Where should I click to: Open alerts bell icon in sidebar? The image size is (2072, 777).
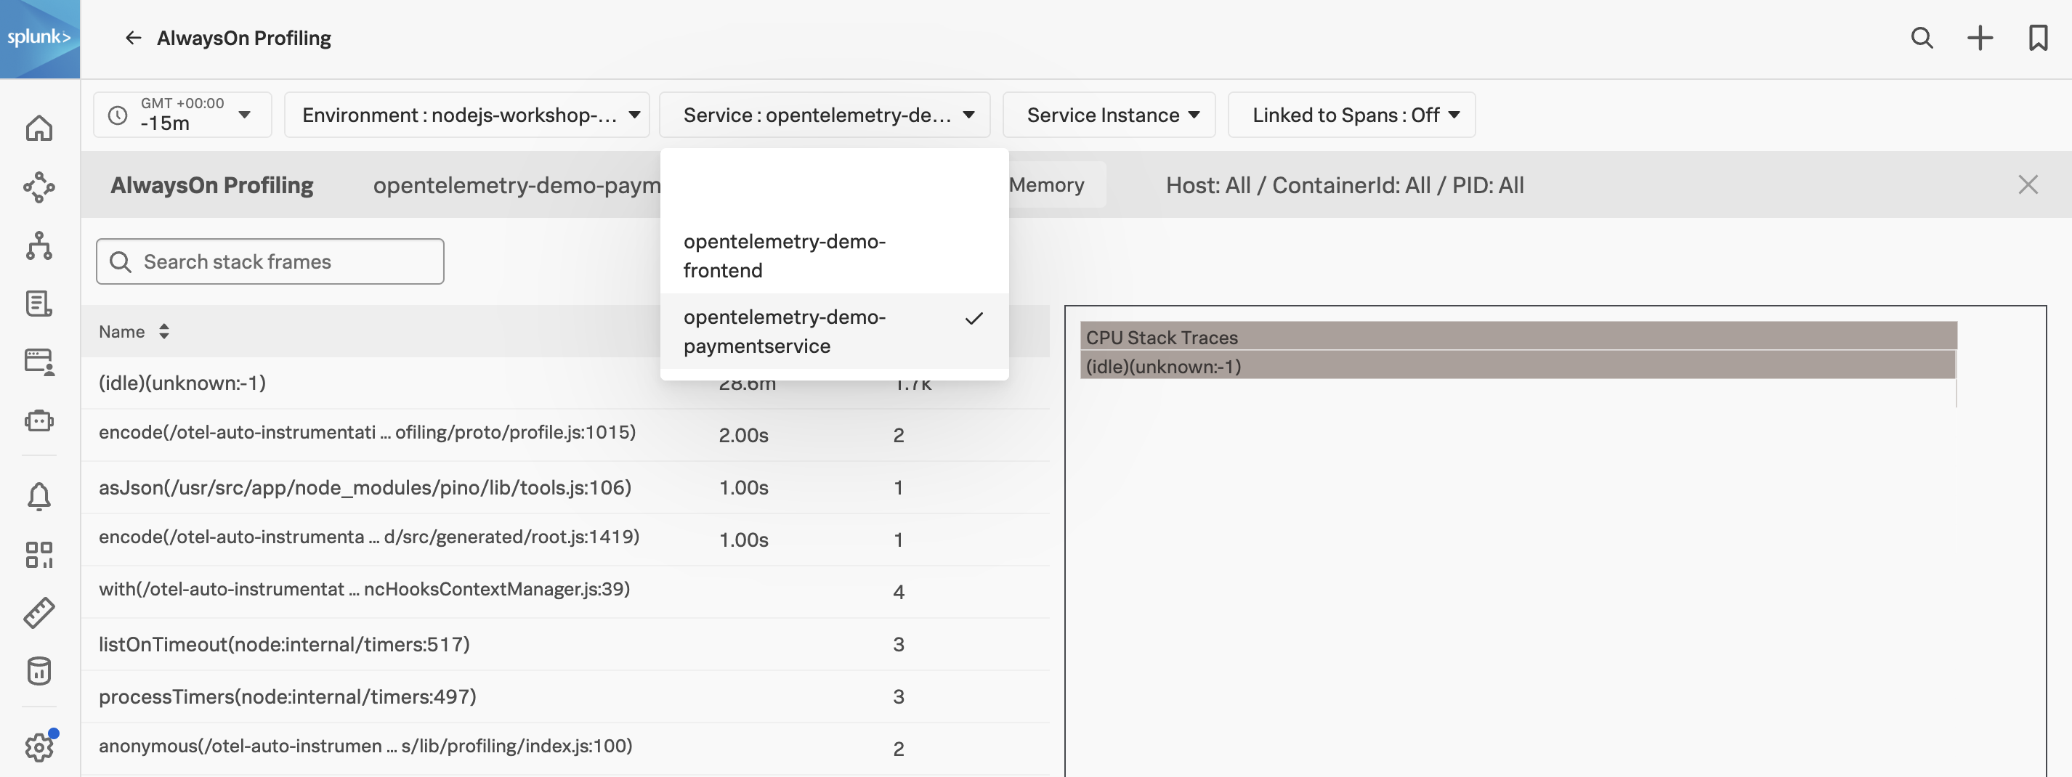coord(39,496)
